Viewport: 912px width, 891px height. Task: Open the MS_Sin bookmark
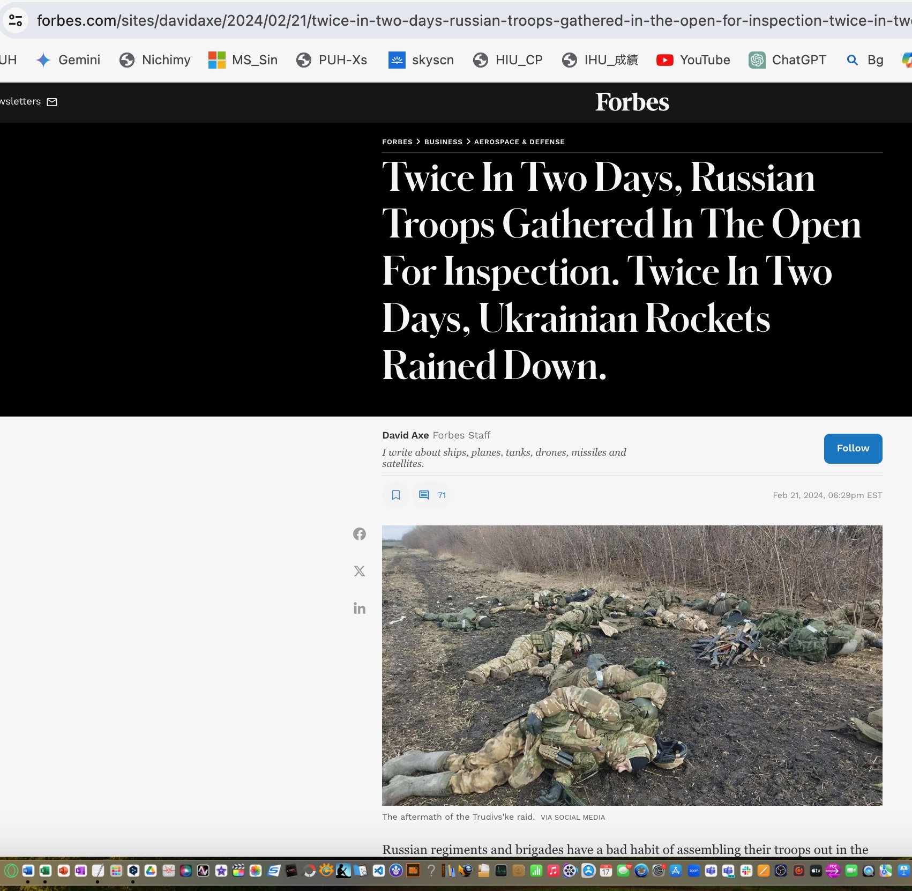tap(243, 60)
